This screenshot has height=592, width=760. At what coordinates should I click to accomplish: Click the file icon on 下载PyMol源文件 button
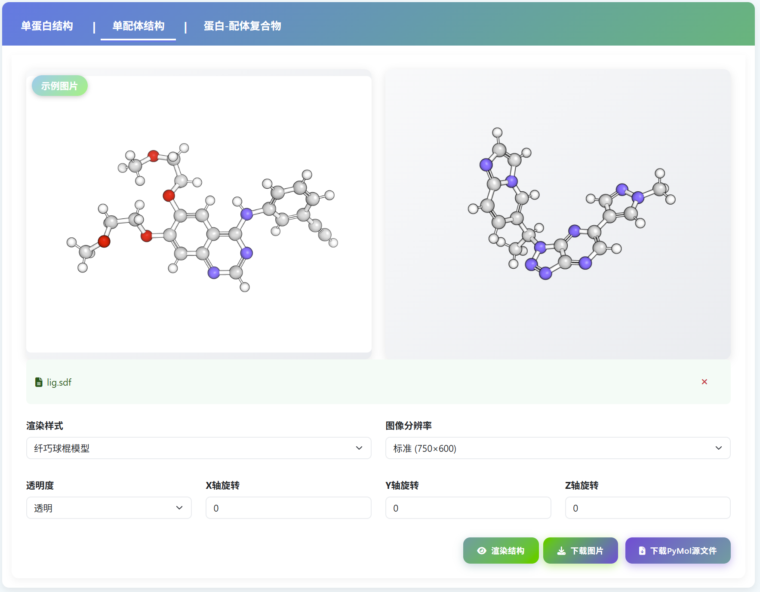[x=641, y=550]
